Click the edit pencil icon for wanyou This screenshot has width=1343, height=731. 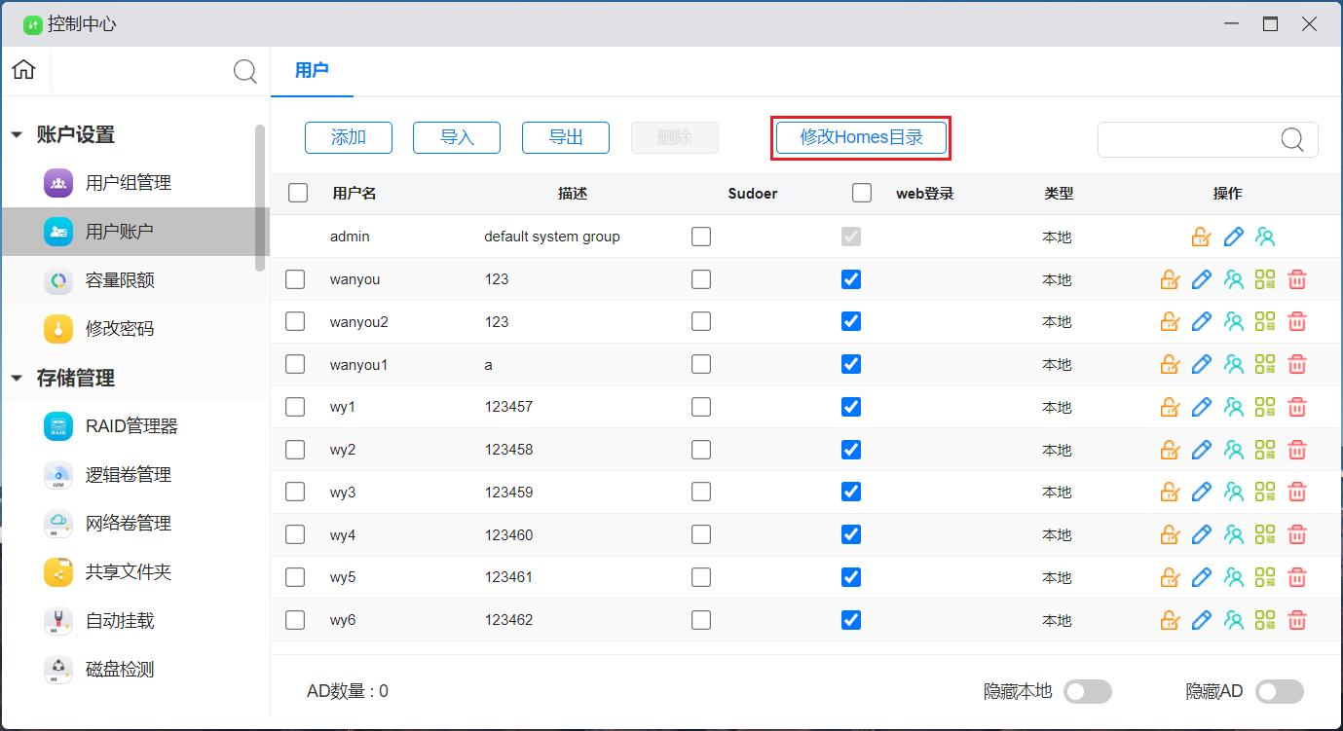(1202, 279)
